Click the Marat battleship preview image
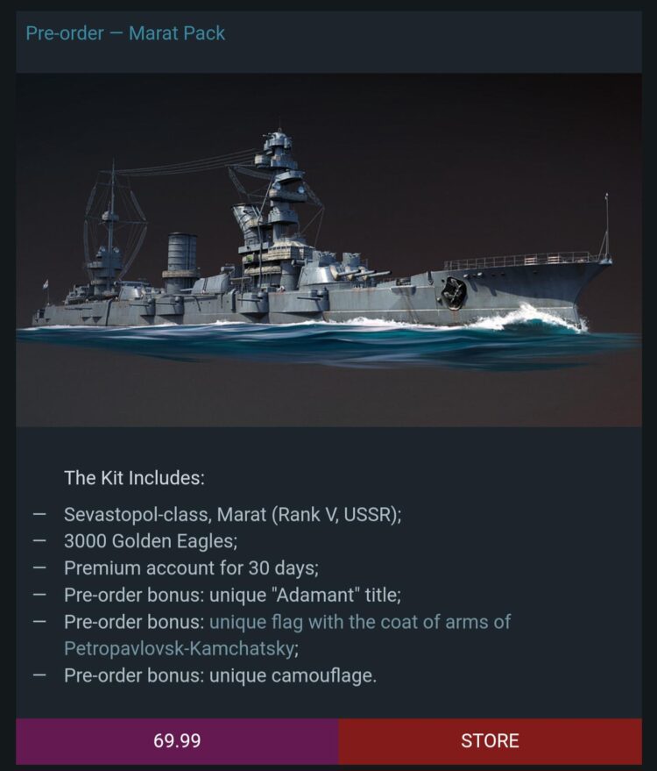 328,250
